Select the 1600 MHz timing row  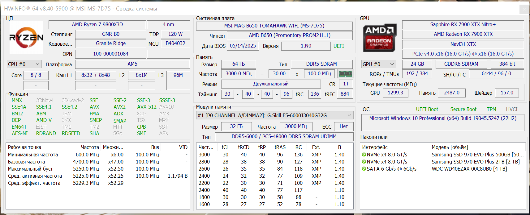point(274,204)
